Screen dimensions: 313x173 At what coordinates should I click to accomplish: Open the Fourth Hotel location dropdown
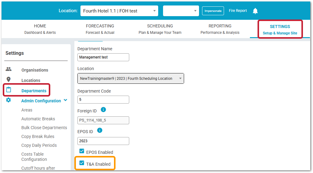(x=119, y=11)
